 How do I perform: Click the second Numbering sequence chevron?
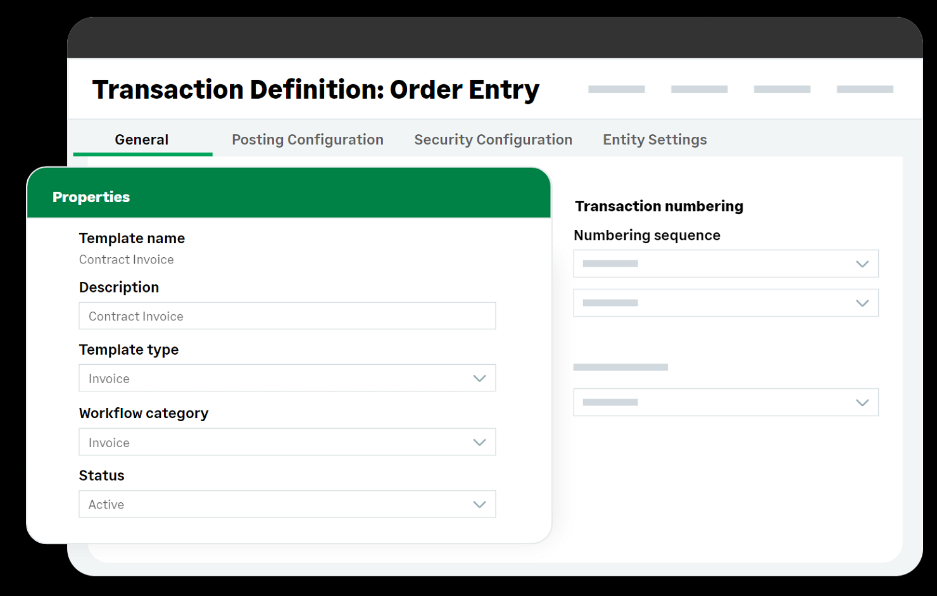863,303
